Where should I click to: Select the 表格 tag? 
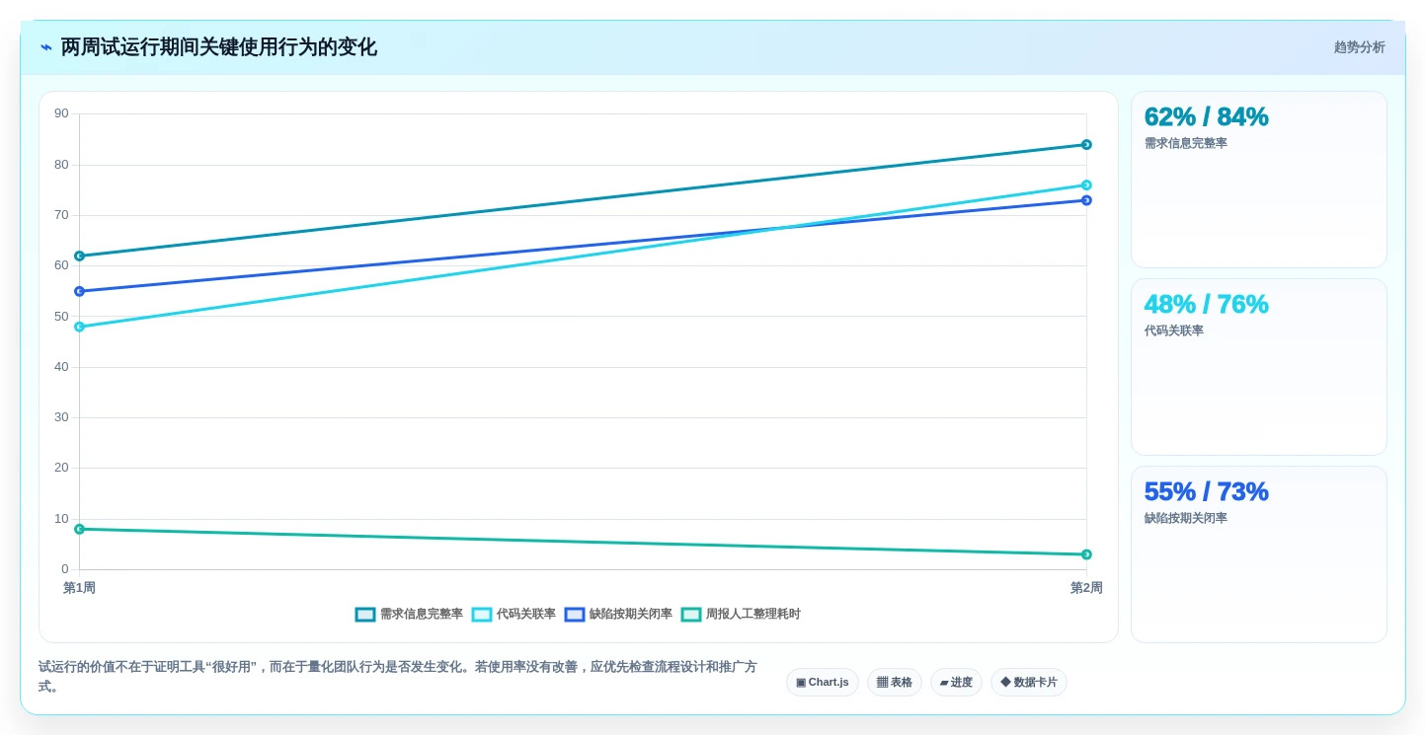coord(895,682)
